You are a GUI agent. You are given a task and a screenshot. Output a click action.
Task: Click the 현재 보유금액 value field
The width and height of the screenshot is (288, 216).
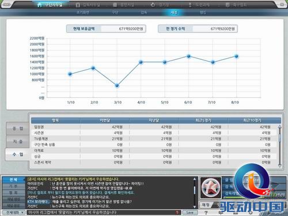point(123,29)
